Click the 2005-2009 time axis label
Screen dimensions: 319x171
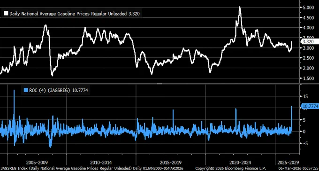(37, 163)
